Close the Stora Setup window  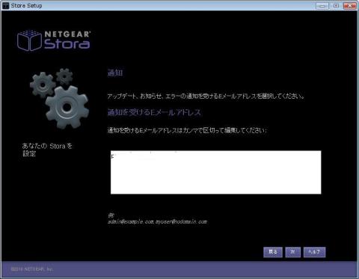pyautogui.click(x=350, y=5)
